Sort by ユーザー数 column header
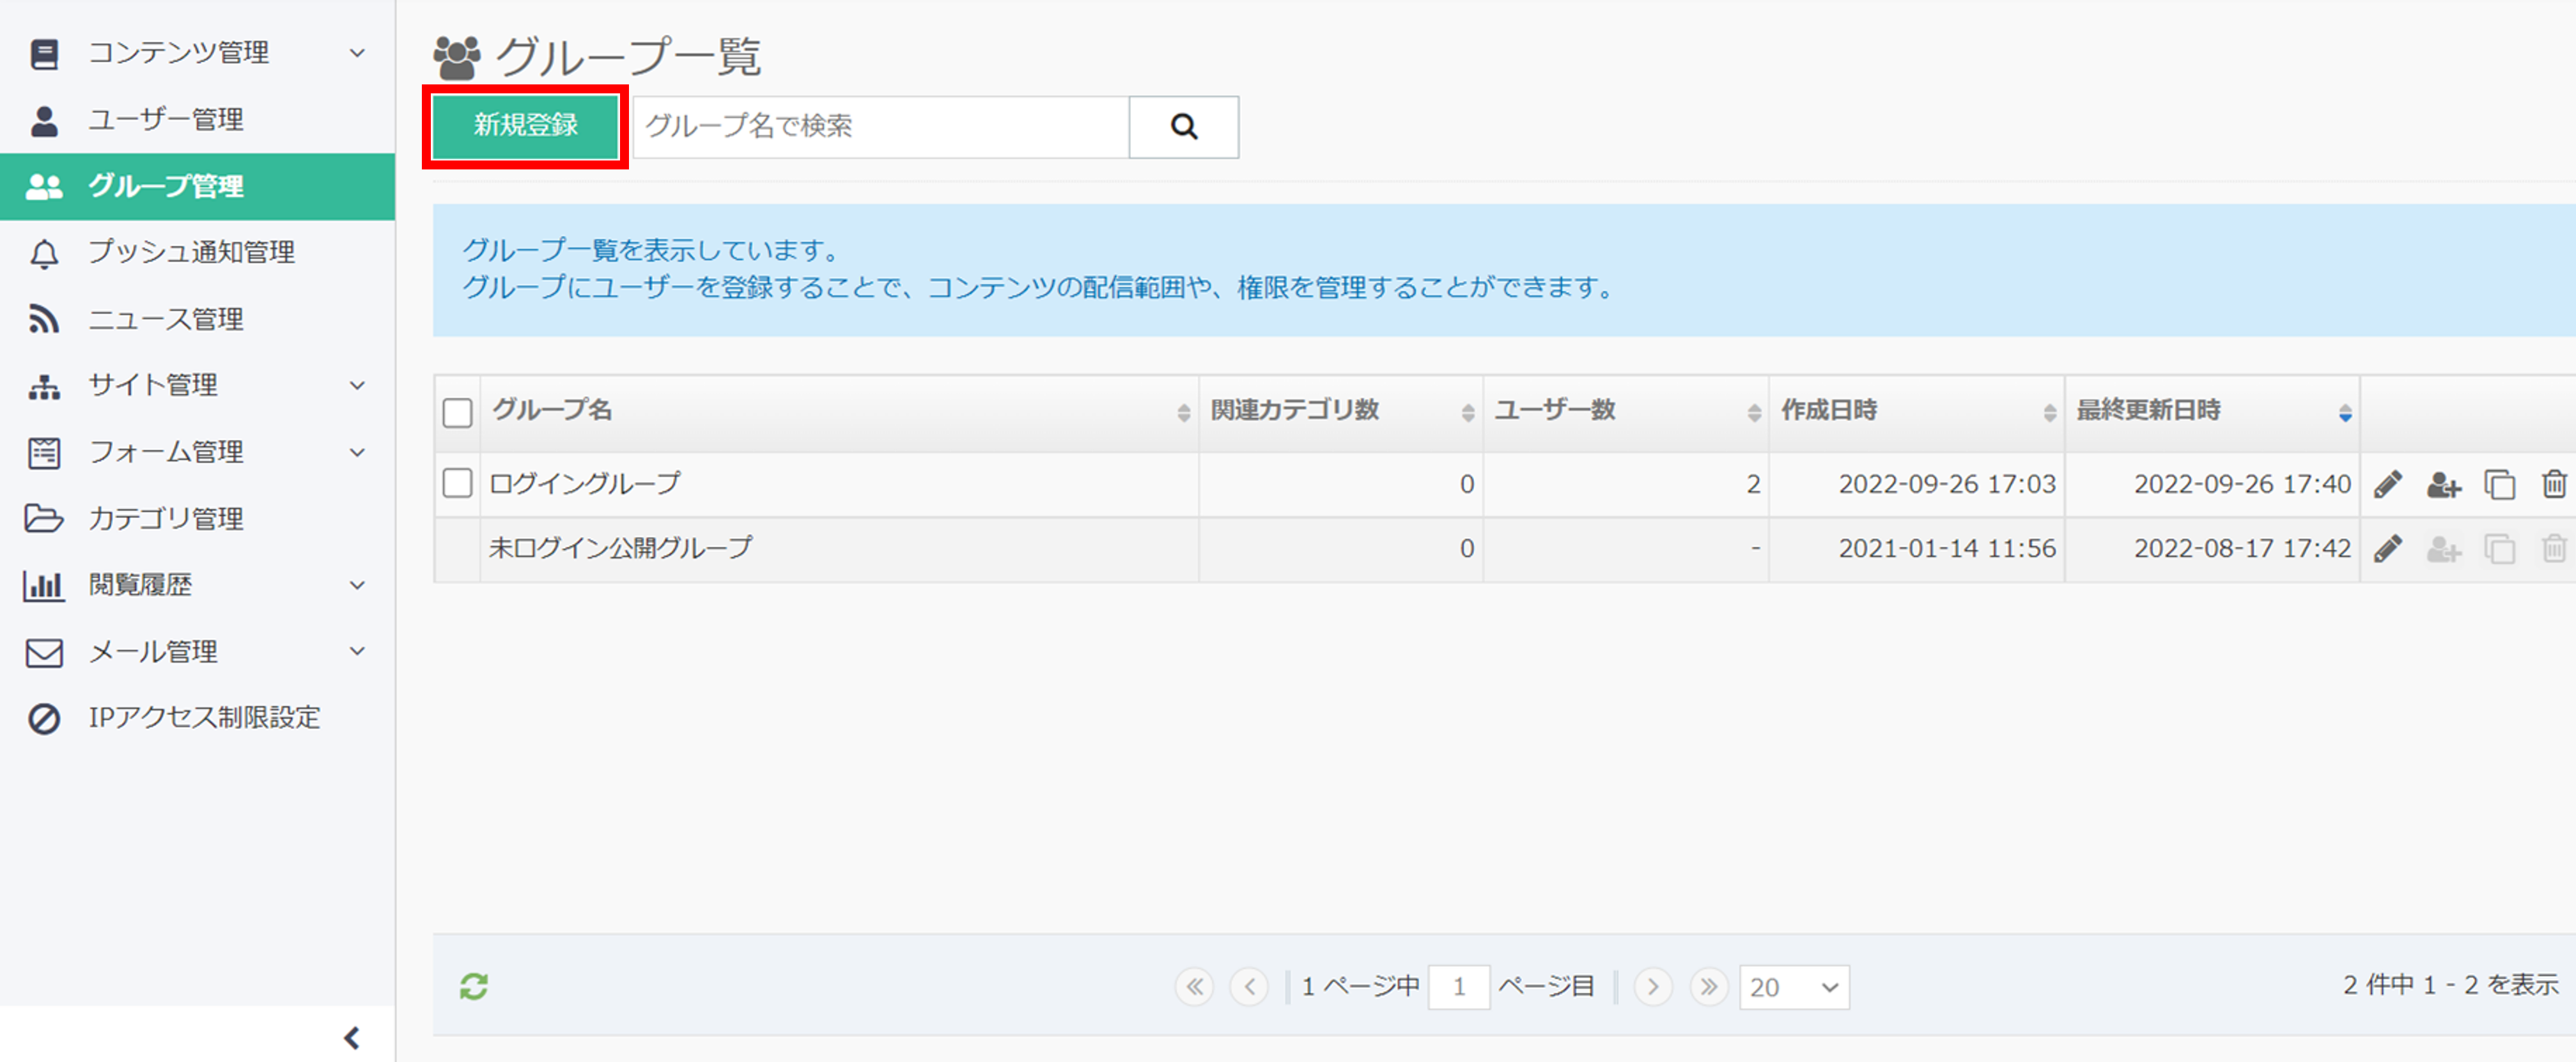 click(x=1626, y=412)
